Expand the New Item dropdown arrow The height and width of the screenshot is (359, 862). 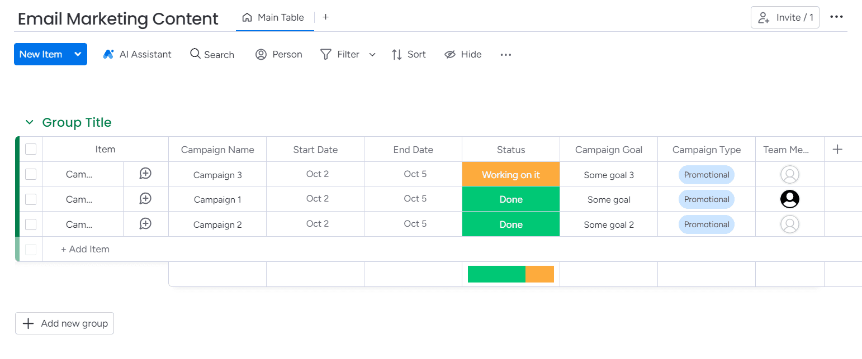click(78, 54)
